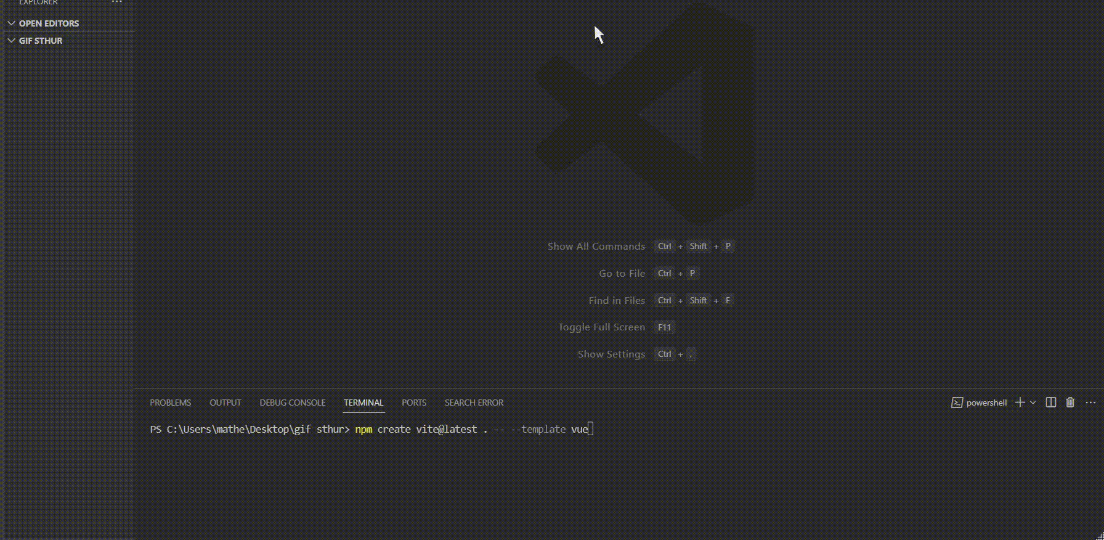Select the powershell terminal profile
Screen dimensions: 1104x540
(x=979, y=403)
